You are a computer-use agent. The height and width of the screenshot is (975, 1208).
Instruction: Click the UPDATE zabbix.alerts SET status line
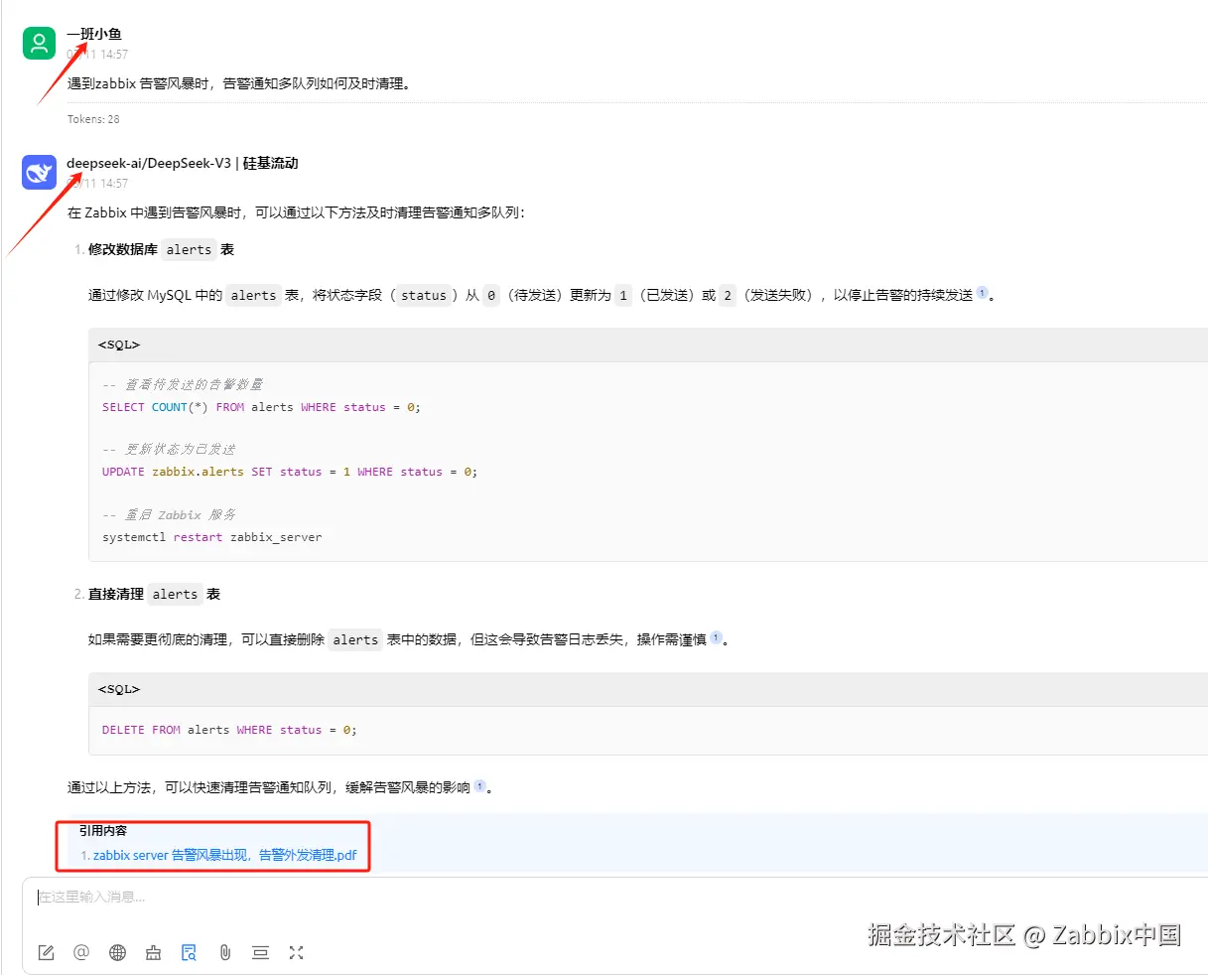click(x=290, y=472)
